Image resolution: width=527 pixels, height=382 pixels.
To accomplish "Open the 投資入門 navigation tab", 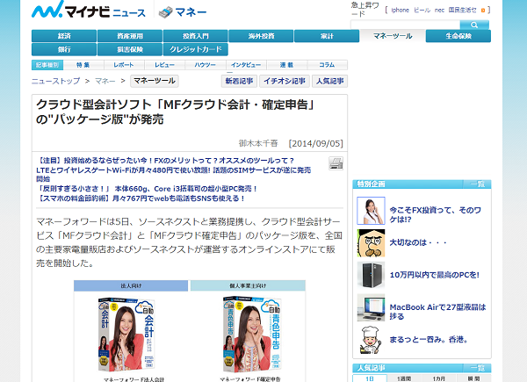I will click(x=196, y=36).
